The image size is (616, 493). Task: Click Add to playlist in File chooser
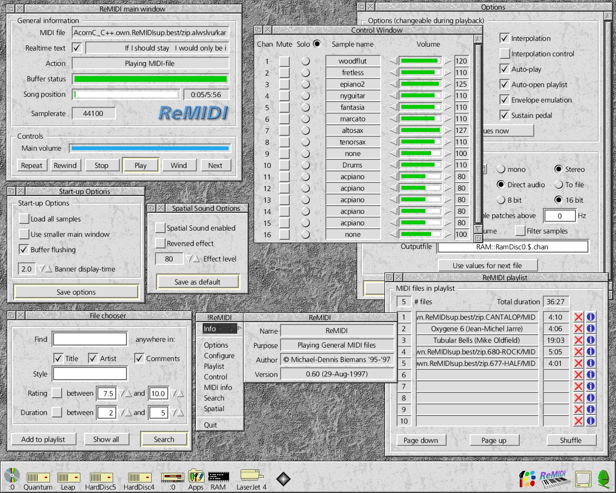(x=43, y=439)
